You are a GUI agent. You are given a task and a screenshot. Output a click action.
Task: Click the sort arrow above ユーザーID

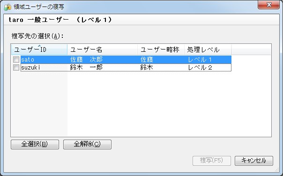(x=39, y=45)
